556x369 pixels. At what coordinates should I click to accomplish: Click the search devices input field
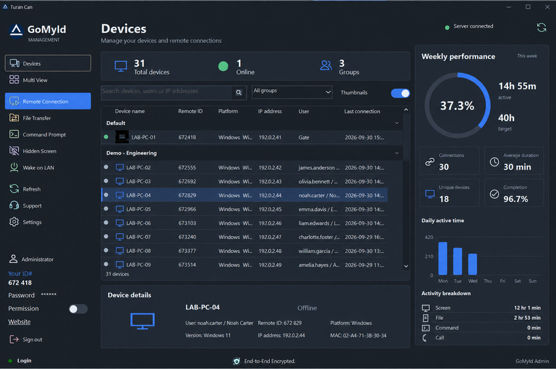[x=167, y=92]
